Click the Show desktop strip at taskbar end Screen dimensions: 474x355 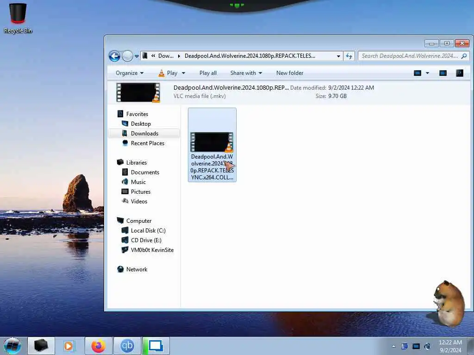(x=471, y=346)
